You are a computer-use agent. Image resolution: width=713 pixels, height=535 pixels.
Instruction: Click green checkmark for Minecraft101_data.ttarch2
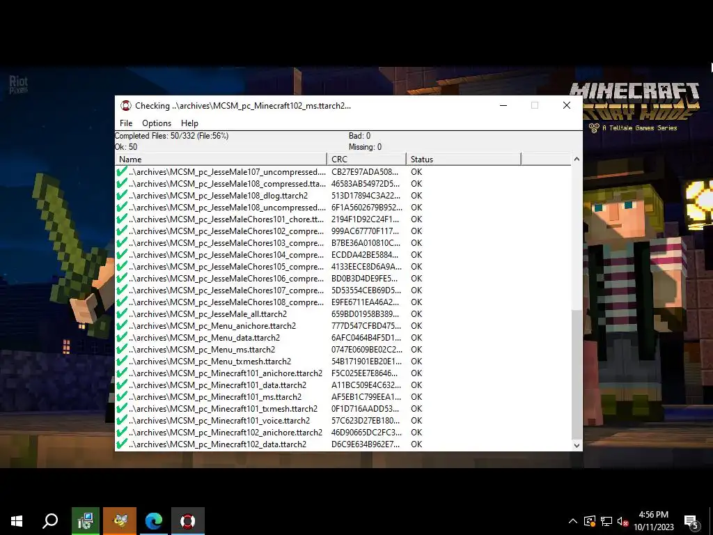(x=121, y=385)
